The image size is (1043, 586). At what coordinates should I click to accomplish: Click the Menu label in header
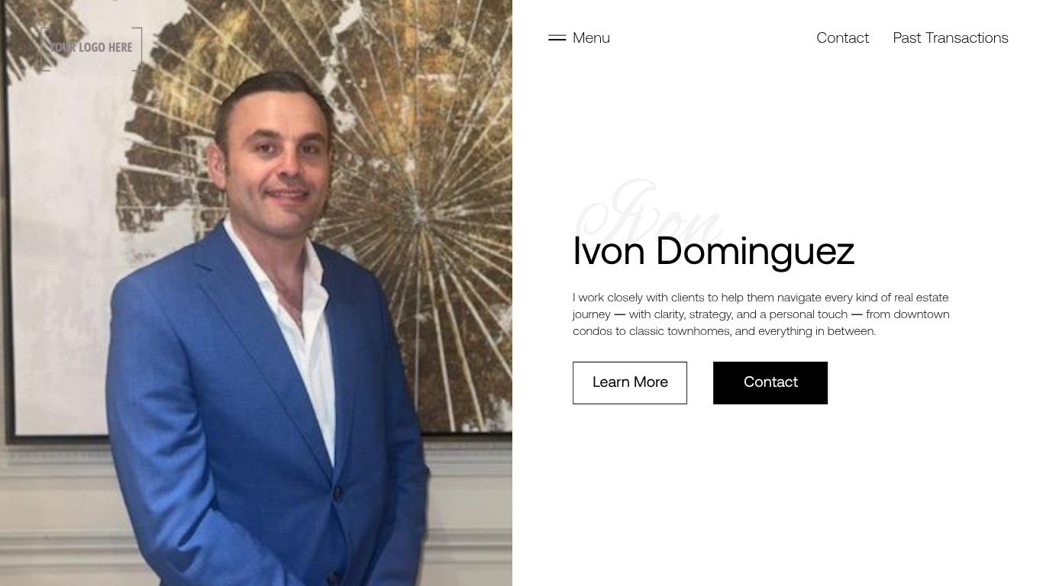(591, 37)
